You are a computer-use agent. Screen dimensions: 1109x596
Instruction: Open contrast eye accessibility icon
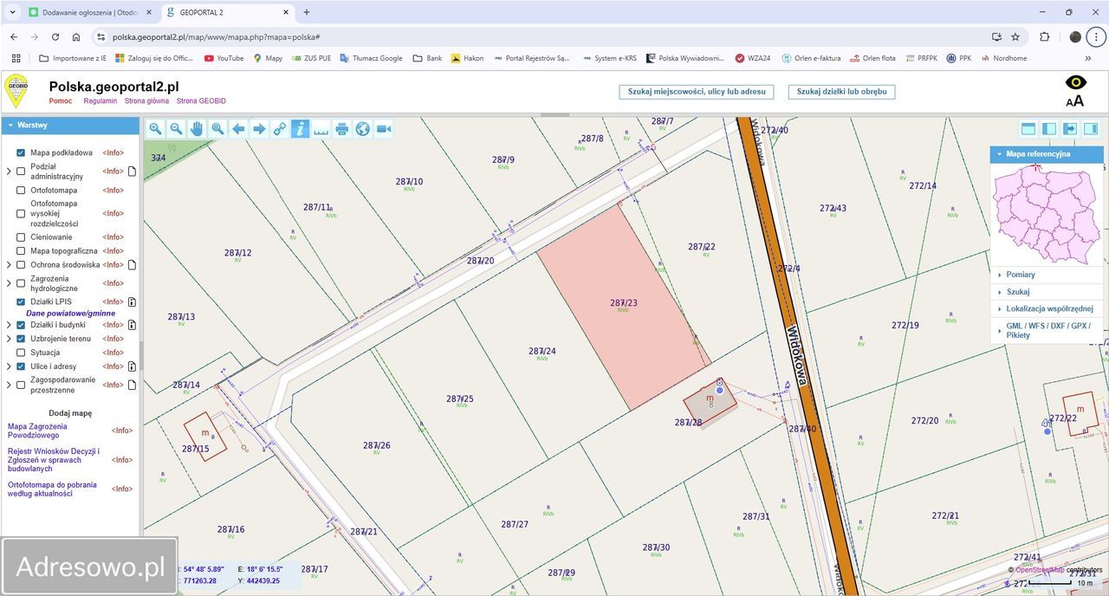(x=1075, y=82)
